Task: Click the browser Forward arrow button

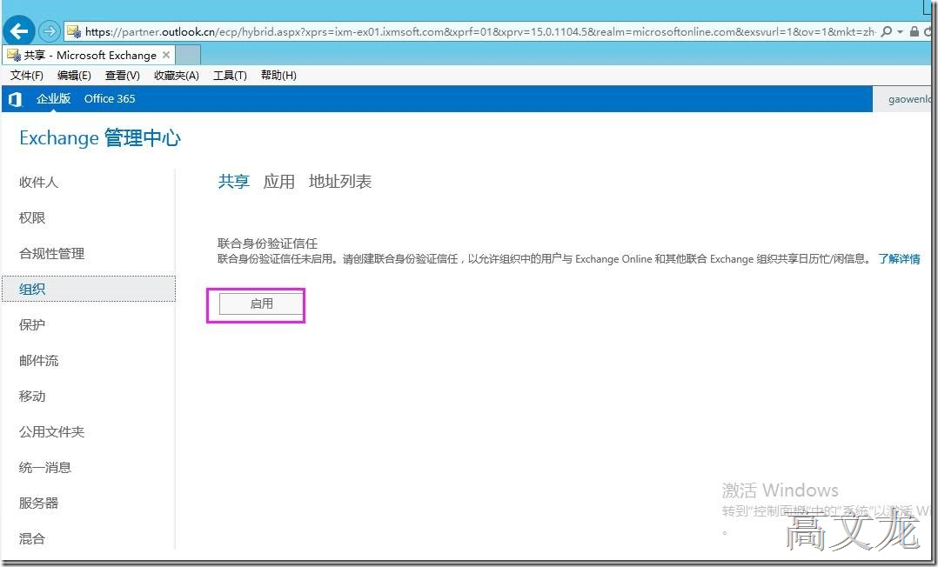Action: 49,31
